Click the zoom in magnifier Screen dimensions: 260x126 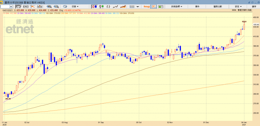coord(49,6)
